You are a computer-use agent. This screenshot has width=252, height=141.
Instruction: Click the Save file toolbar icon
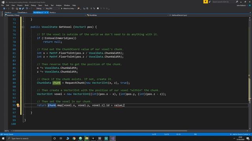(20, 9)
